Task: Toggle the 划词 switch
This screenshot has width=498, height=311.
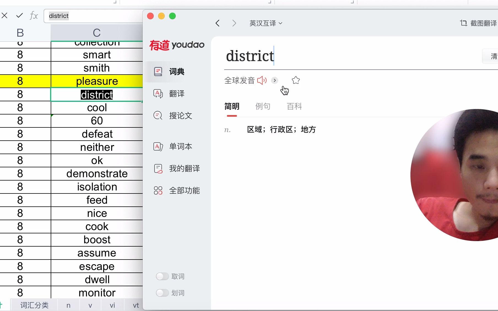Action: [x=163, y=293]
